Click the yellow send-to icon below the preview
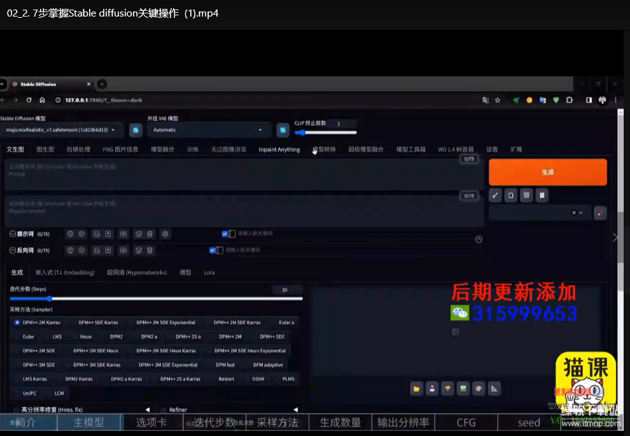This screenshot has width=630, height=436. pos(447,389)
